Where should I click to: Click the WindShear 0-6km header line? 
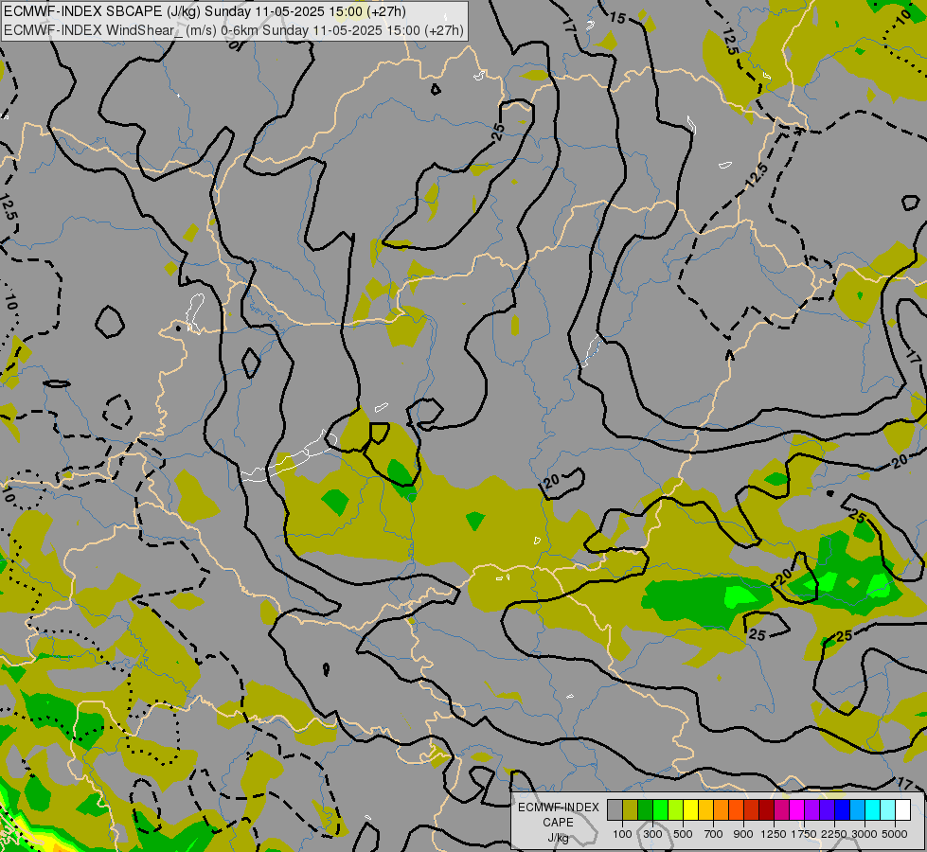(234, 30)
